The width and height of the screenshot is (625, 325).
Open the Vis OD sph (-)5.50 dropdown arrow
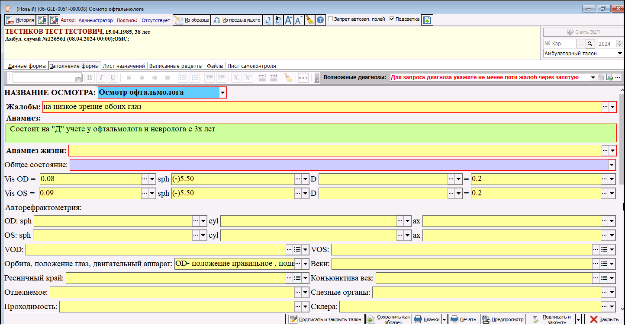point(305,179)
